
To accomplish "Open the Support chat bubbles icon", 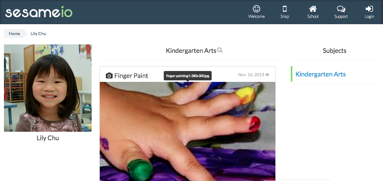I will coord(341,9).
